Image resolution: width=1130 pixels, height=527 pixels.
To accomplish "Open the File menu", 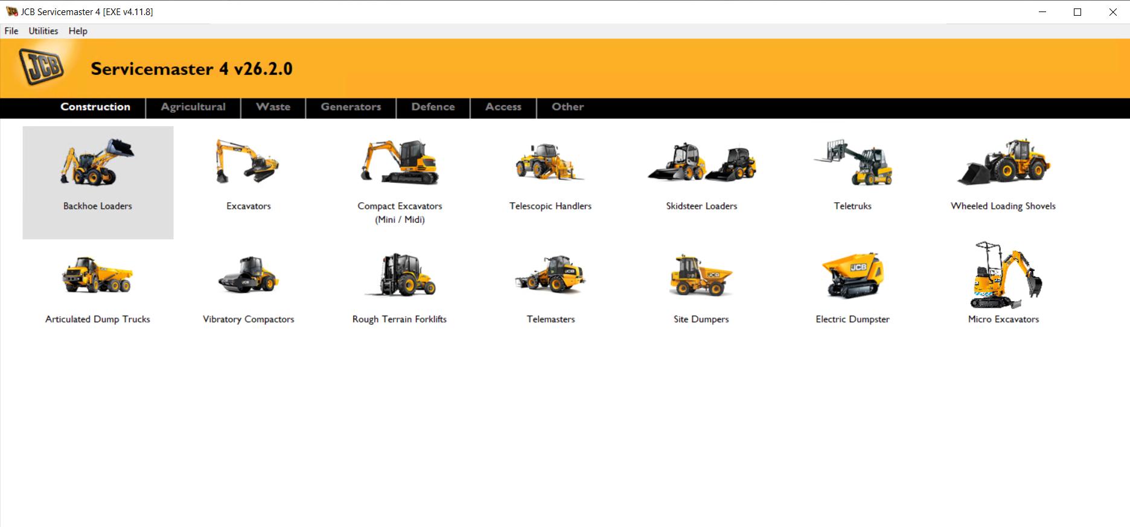I will (x=11, y=31).
